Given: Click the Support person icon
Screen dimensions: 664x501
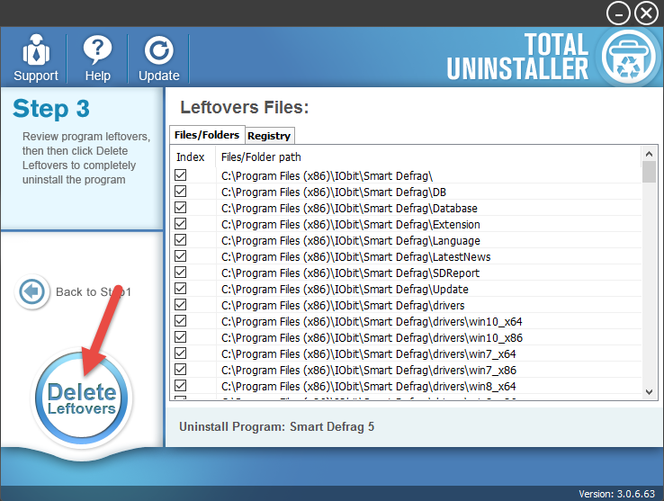Looking at the screenshot, I should click(x=36, y=50).
